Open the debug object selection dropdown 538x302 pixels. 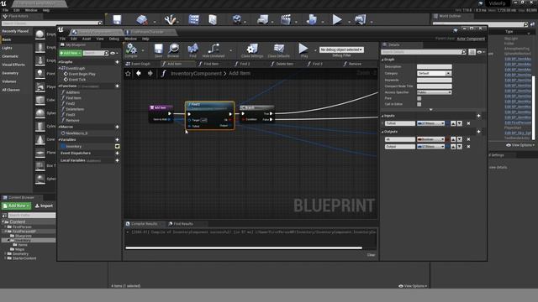(341, 49)
